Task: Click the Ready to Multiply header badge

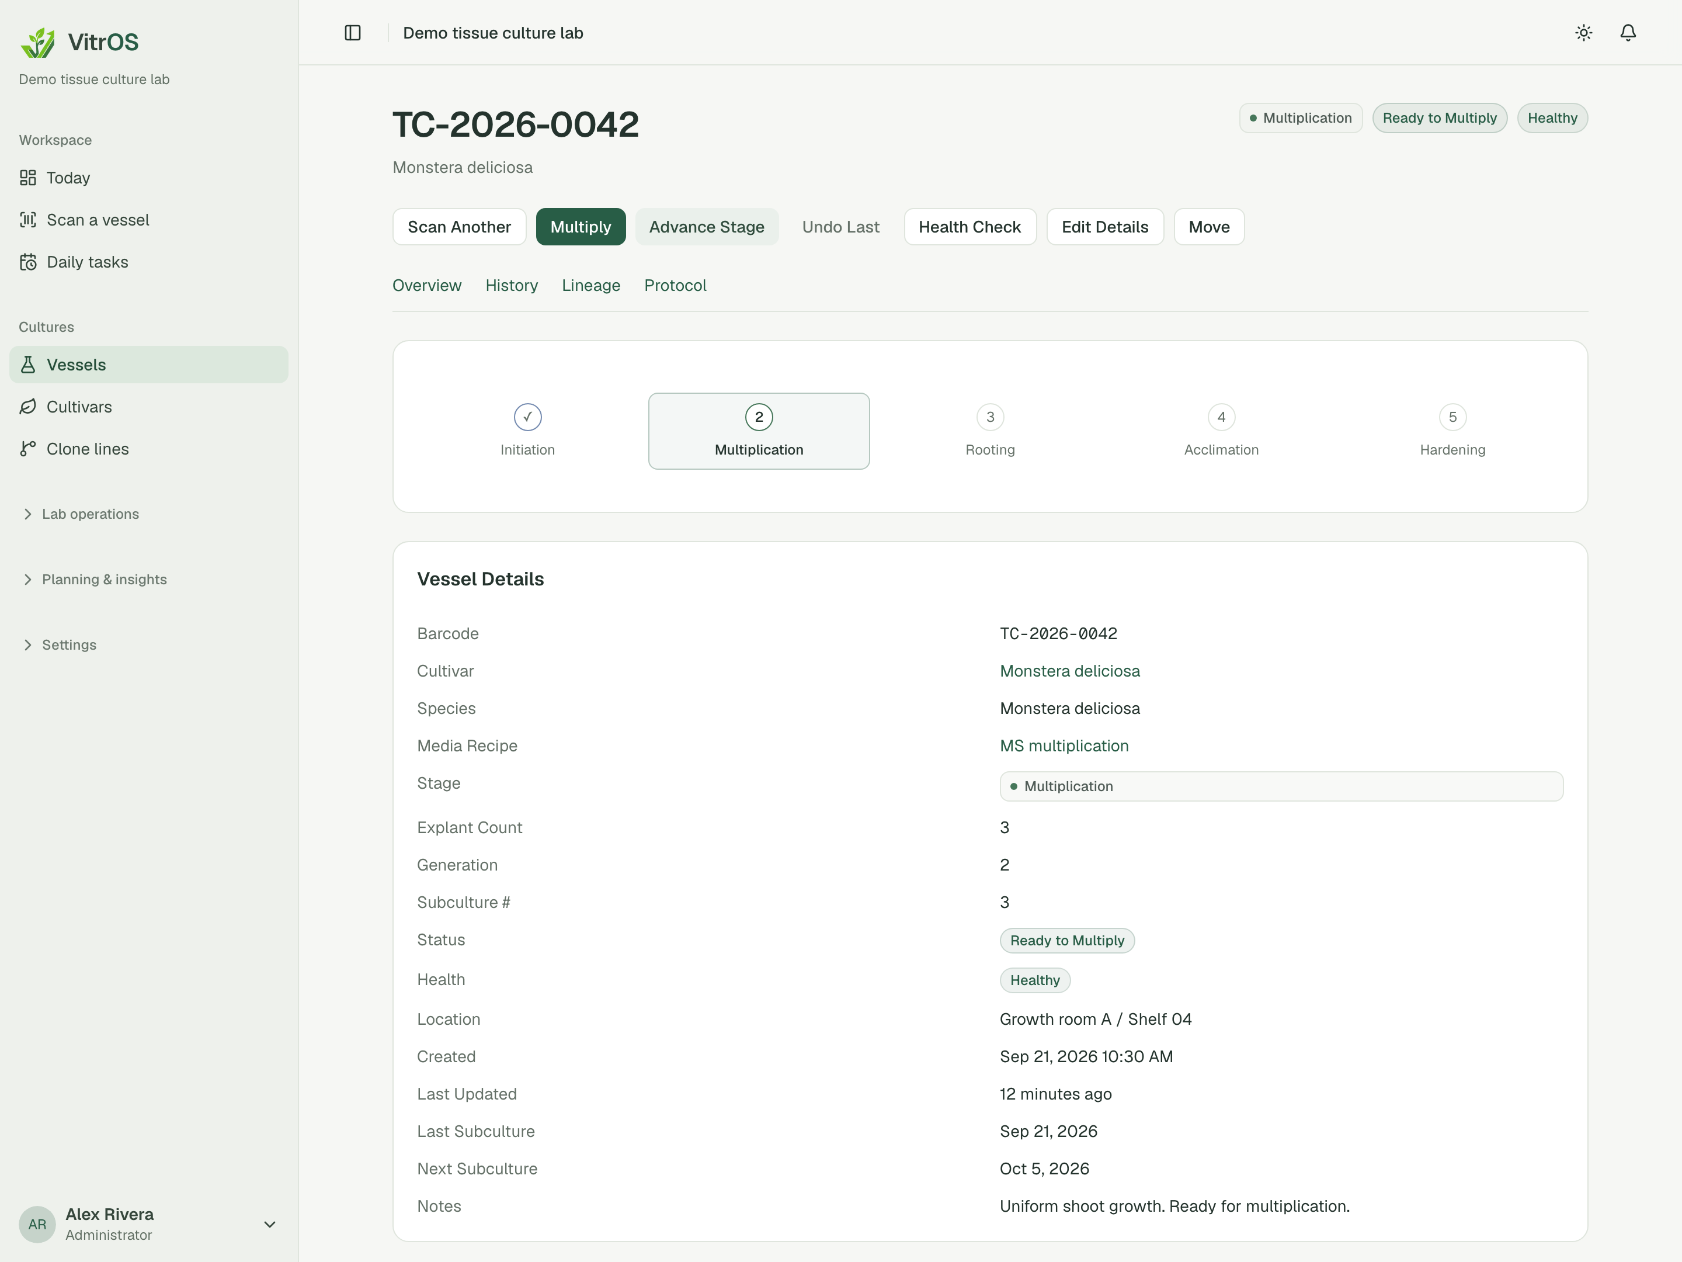Action: [x=1440, y=118]
